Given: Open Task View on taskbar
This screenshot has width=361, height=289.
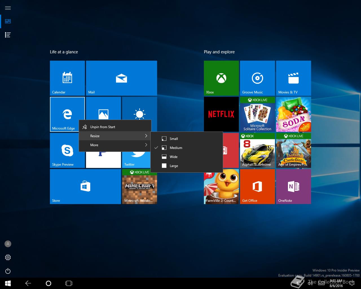Looking at the screenshot, I should 69,283.
